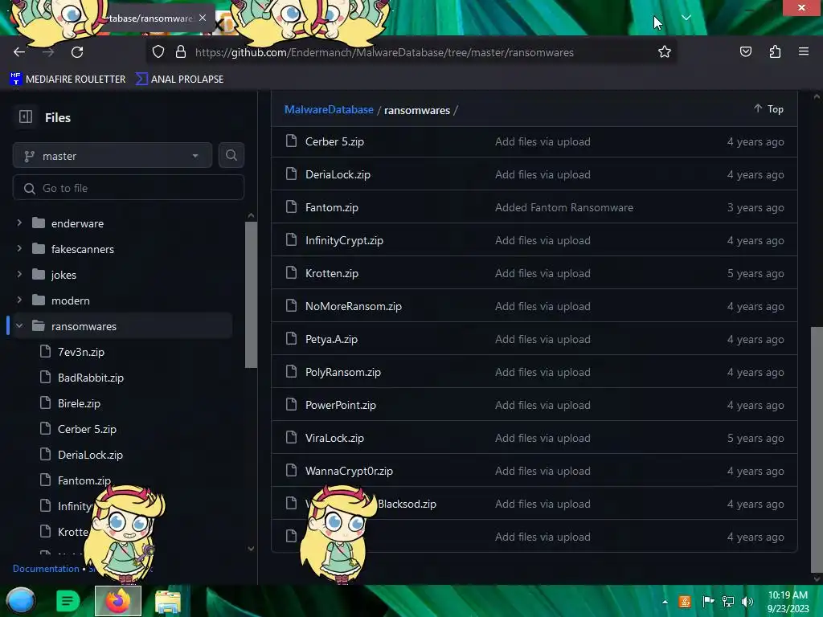Select DeriaLock.zip in the sidebar tree
The width and height of the screenshot is (823, 617).
coord(90,455)
